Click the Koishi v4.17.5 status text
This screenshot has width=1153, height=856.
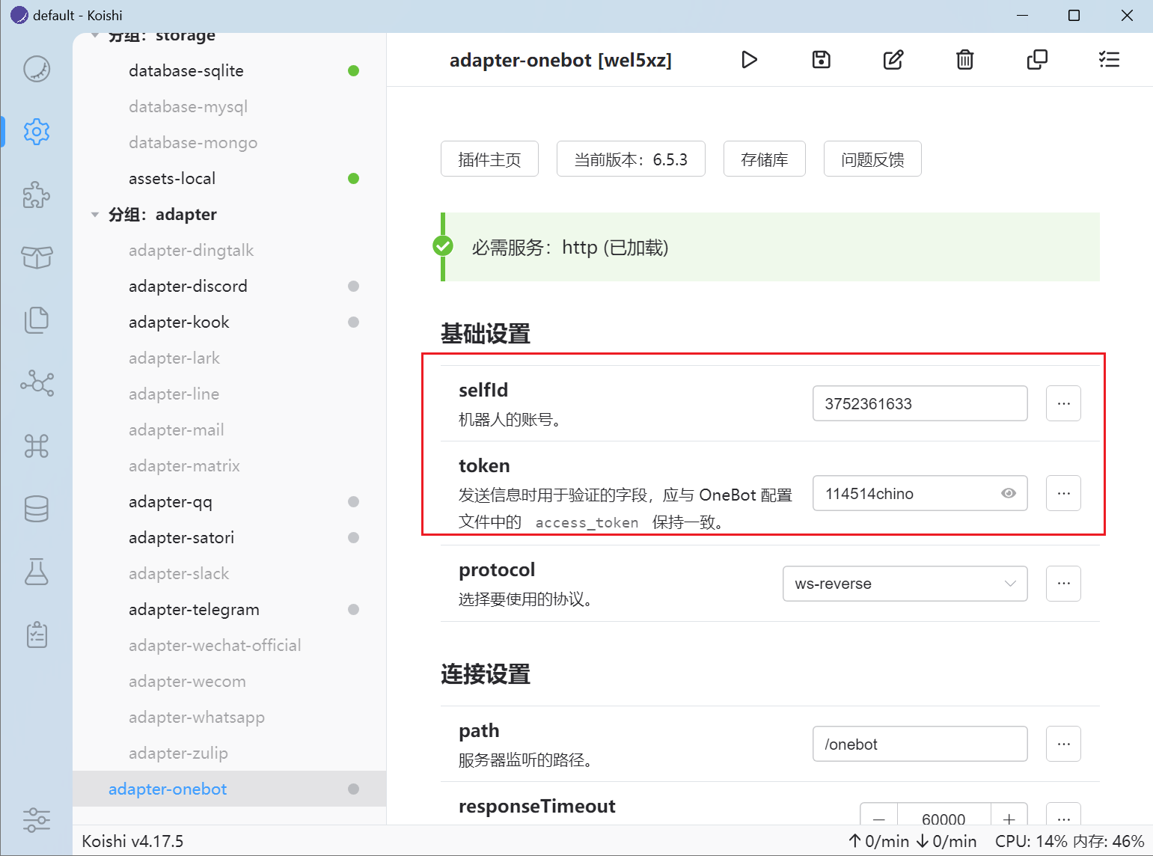132,841
